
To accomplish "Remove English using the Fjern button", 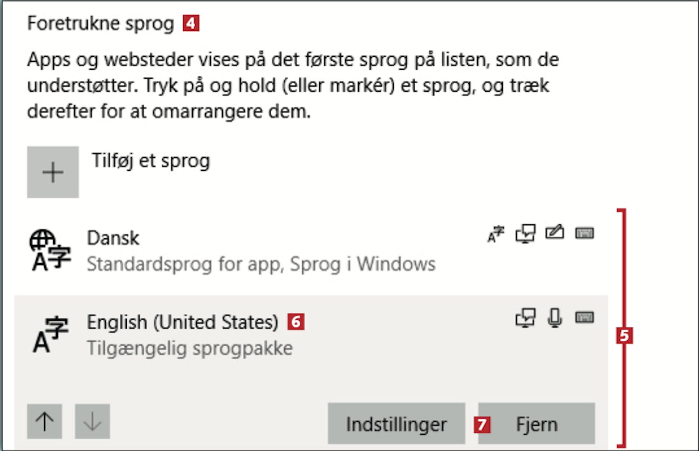I will point(536,424).
